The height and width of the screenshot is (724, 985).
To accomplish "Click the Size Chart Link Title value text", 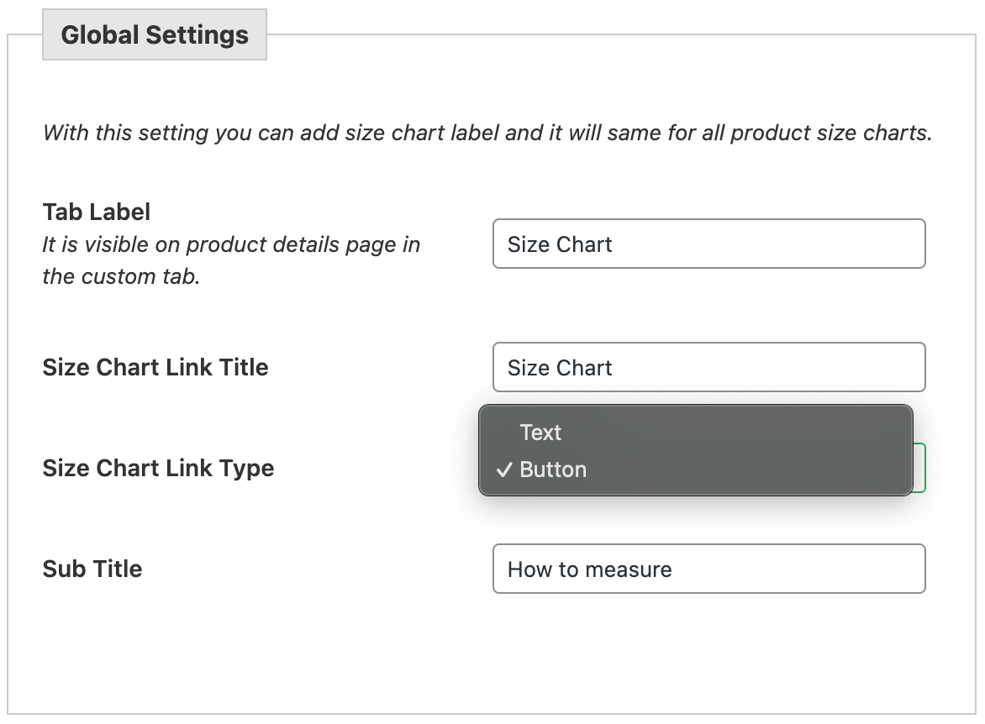I will (x=559, y=368).
